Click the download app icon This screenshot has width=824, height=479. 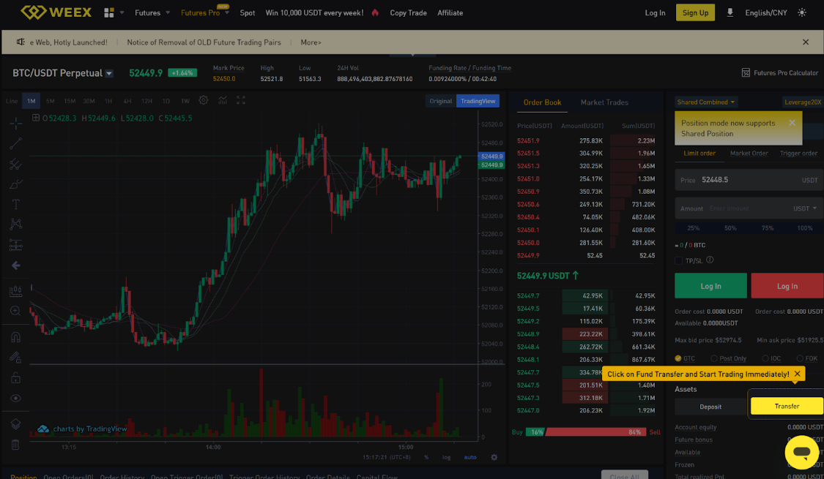coord(730,12)
